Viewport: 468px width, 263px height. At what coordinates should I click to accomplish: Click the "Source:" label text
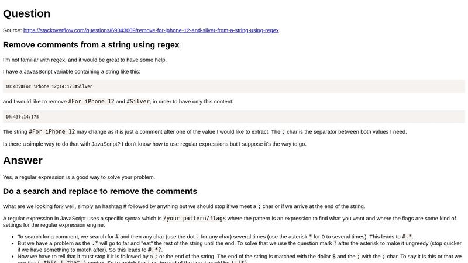[x=12, y=30]
